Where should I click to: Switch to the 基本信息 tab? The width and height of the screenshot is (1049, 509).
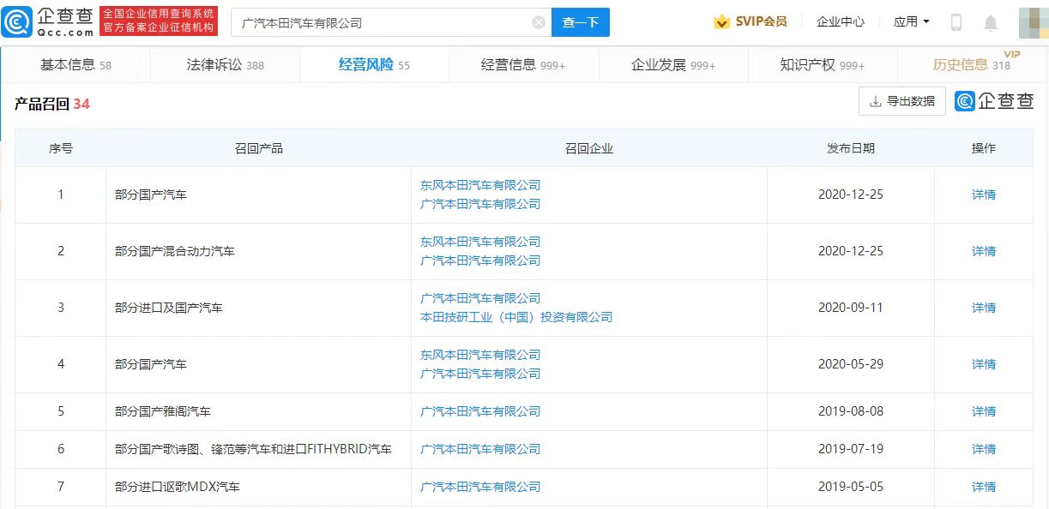75,64
